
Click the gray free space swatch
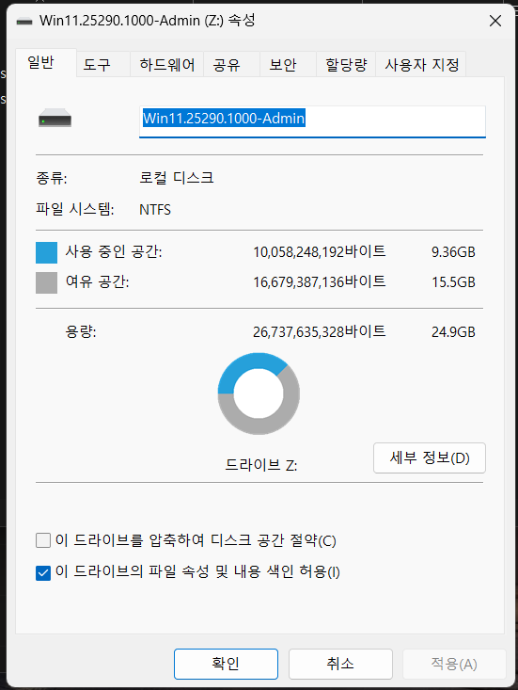coord(47,282)
